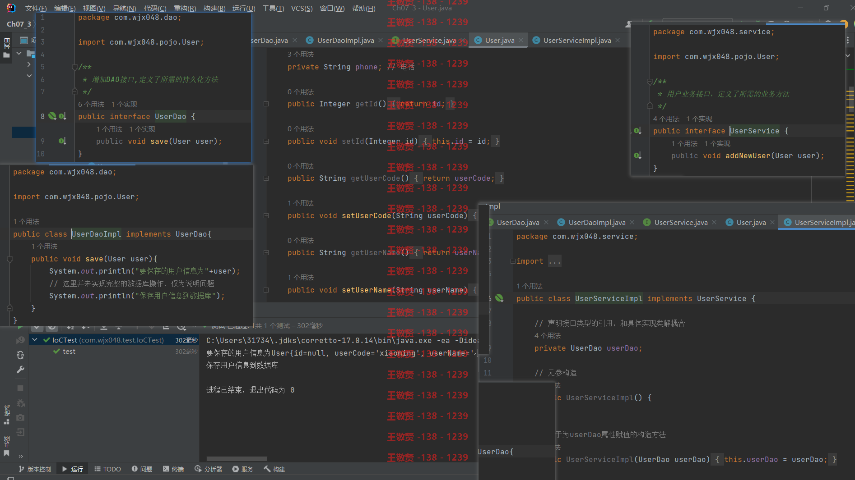Switch to the UserDaoImpl.java tab in the top tab bar
The image size is (855, 480).
[345, 40]
